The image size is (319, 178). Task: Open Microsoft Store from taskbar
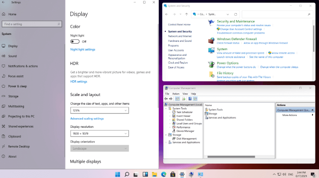click(173, 175)
